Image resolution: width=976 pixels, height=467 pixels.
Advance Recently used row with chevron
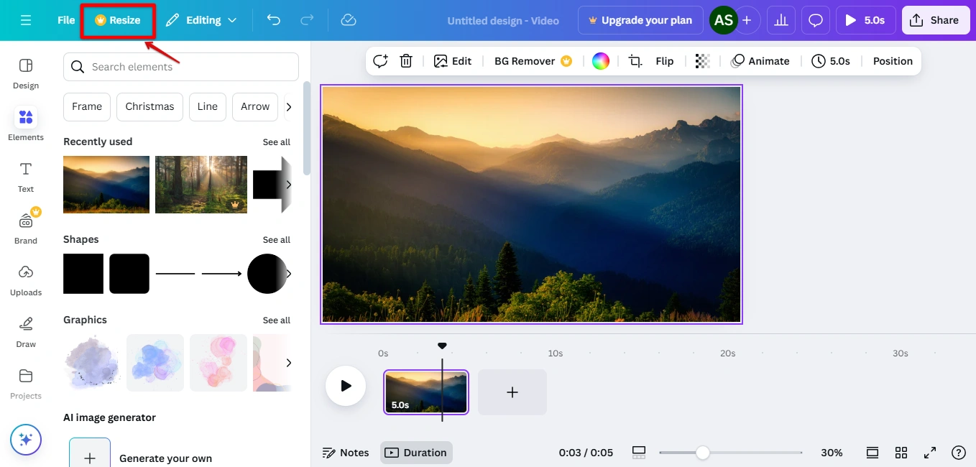[x=288, y=185]
